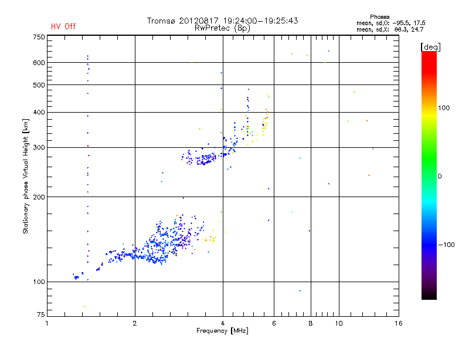Image resolution: width=469 pixels, height=352 pixels.
Task: Click the y-axis tick label '500'
Action: (39, 85)
